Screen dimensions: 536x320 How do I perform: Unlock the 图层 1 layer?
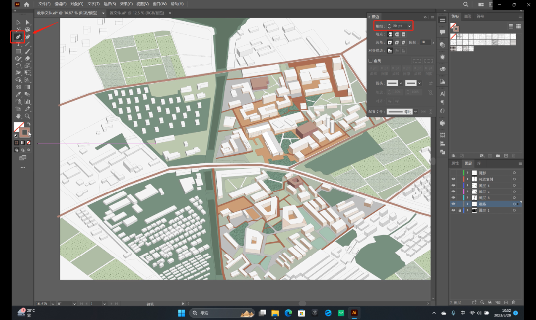[460, 210]
